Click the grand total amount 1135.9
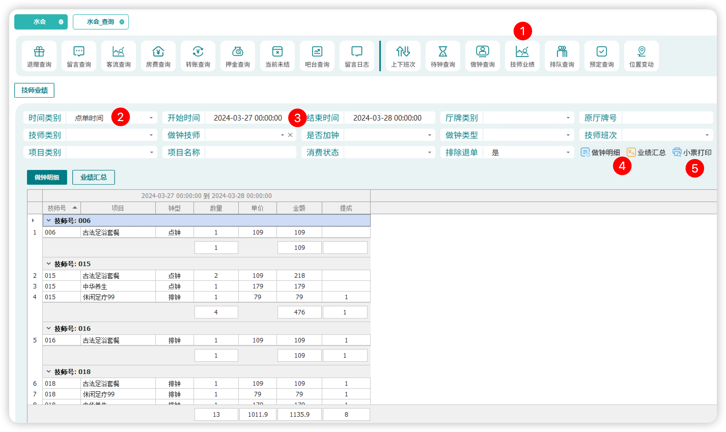The image size is (726, 432). tap(299, 414)
